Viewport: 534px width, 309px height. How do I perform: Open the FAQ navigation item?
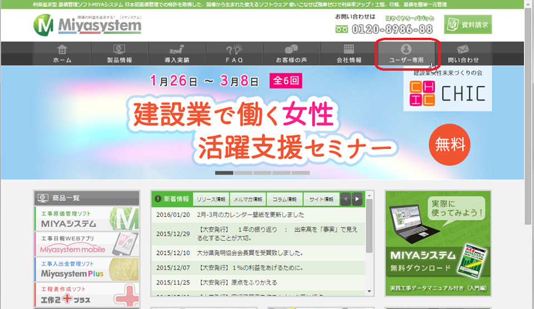pyautogui.click(x=234, y=53)
